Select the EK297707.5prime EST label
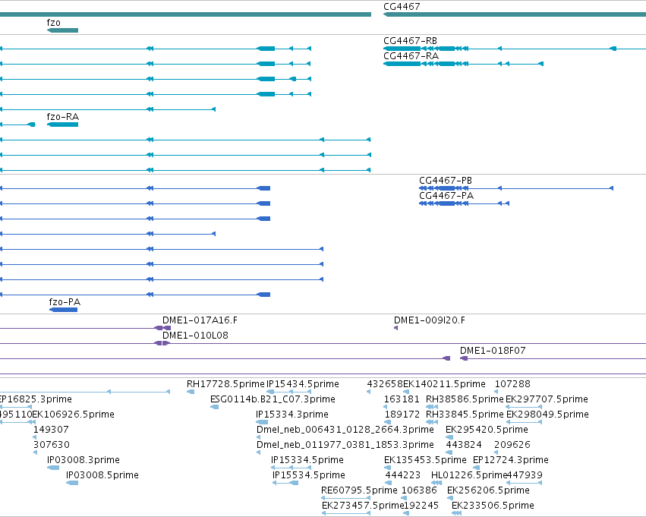 point(547,399)
